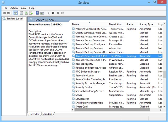Switch to the Standard tab
This screenshot has height=122, width=168.
[48, 114]
